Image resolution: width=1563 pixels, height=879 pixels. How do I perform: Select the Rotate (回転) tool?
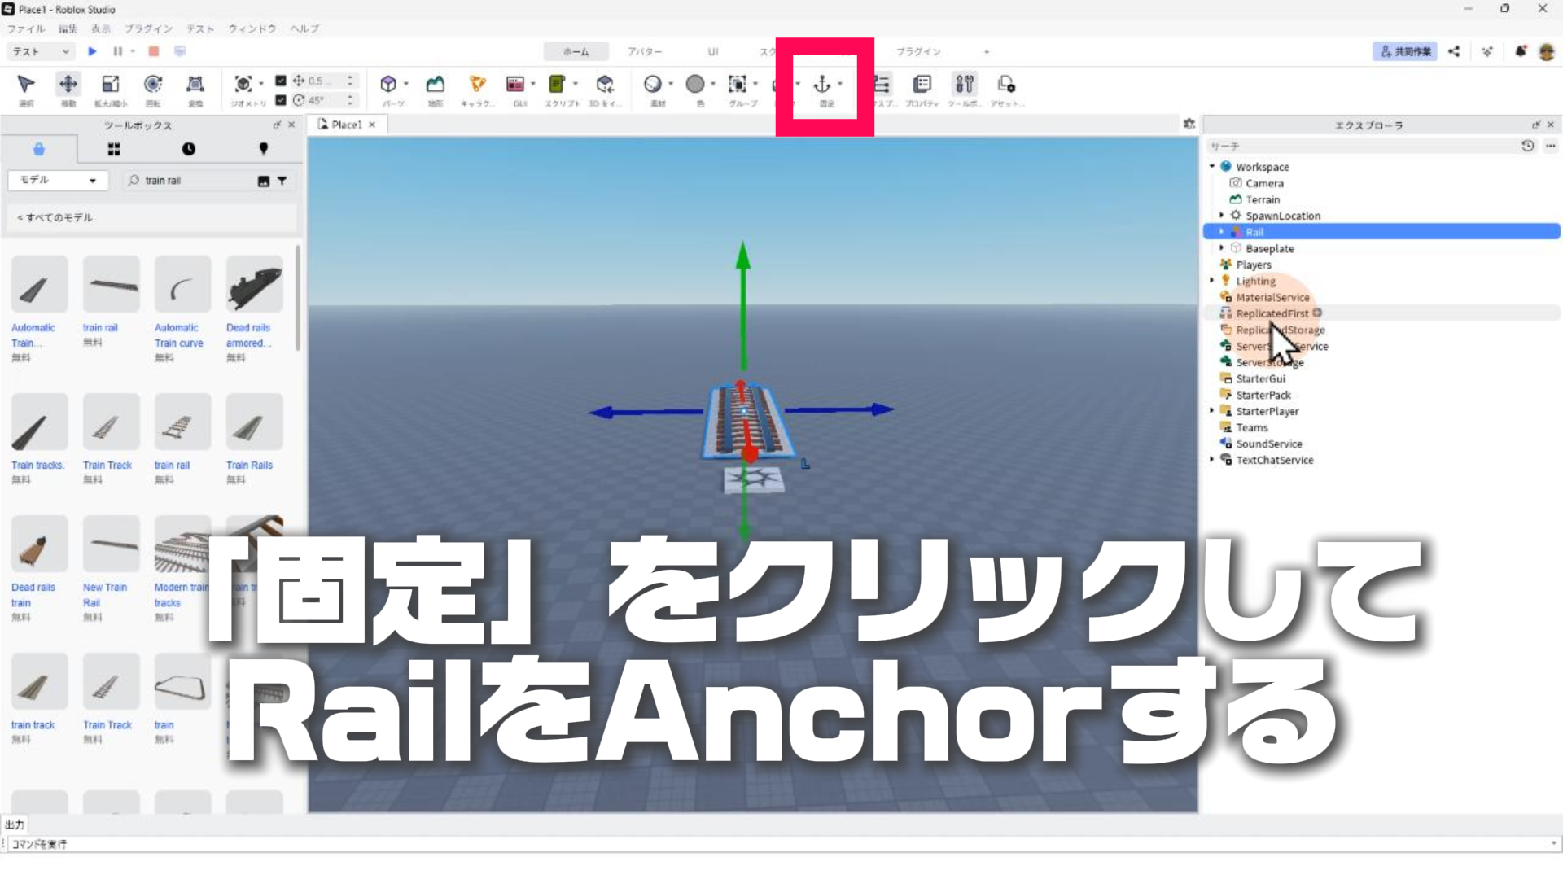(x=153, y=85)
